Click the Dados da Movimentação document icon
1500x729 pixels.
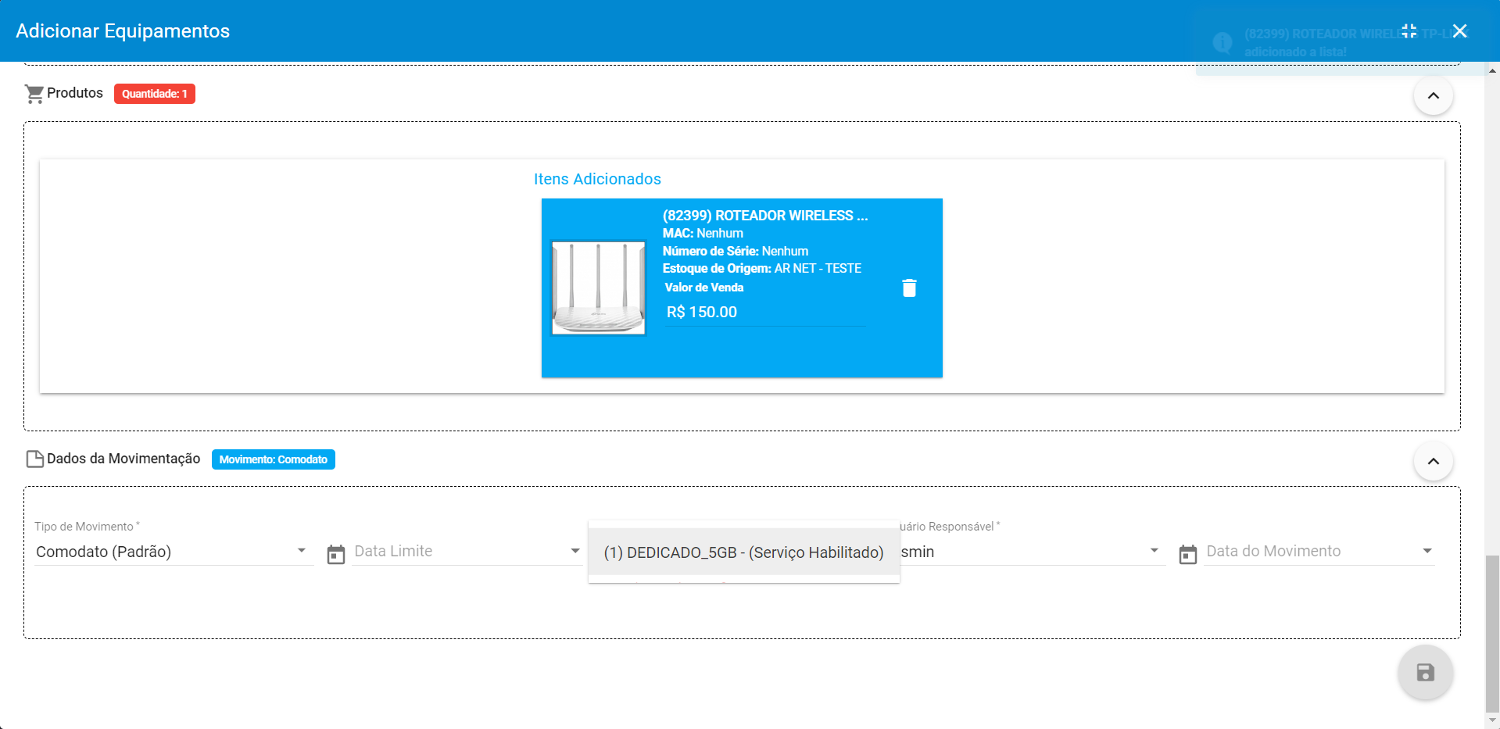(35, 459)
